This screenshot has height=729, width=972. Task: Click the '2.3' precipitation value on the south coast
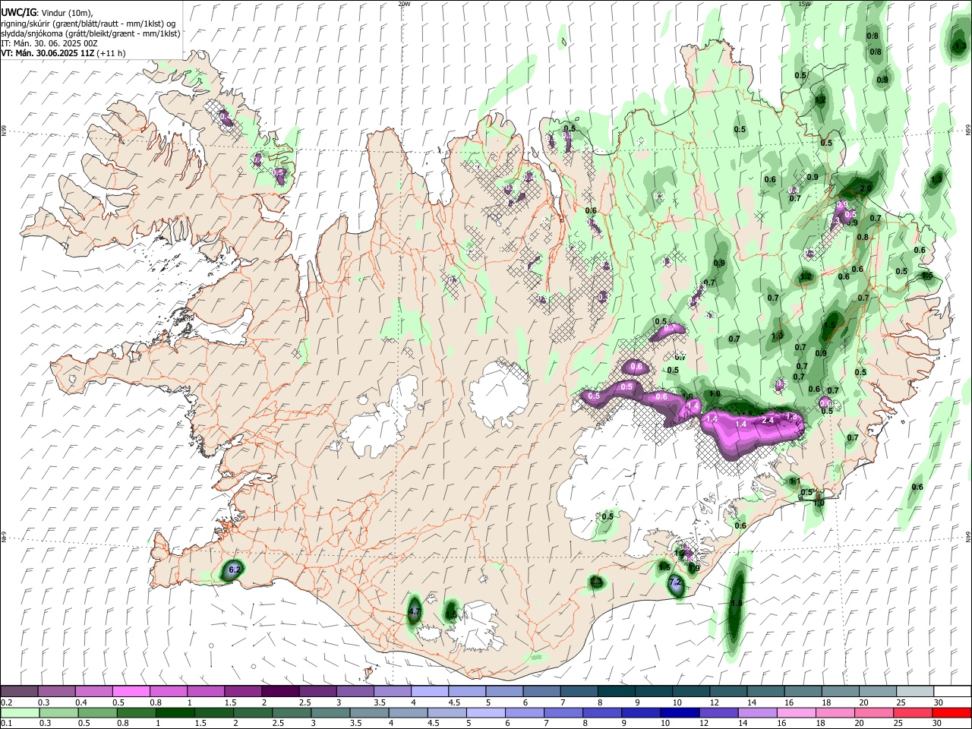pos(596,582)
